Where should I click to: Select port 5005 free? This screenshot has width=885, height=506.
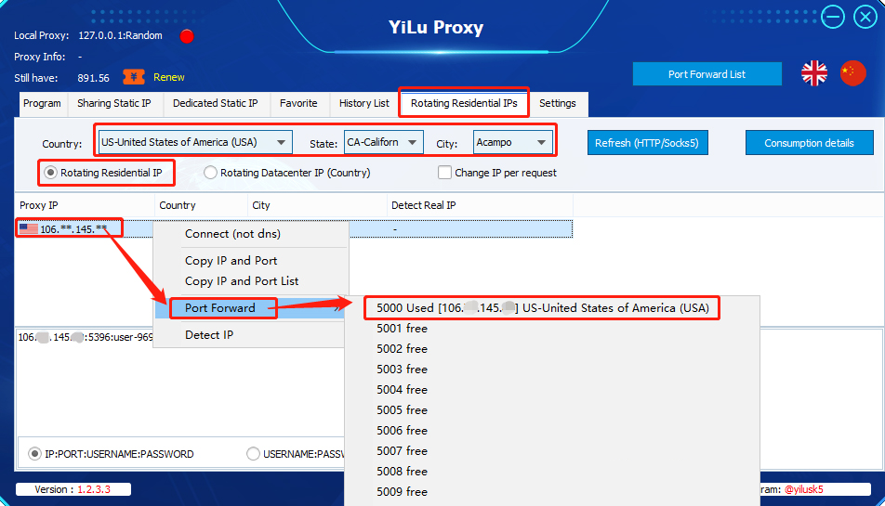pyautogui.click(x=402, y=409)
